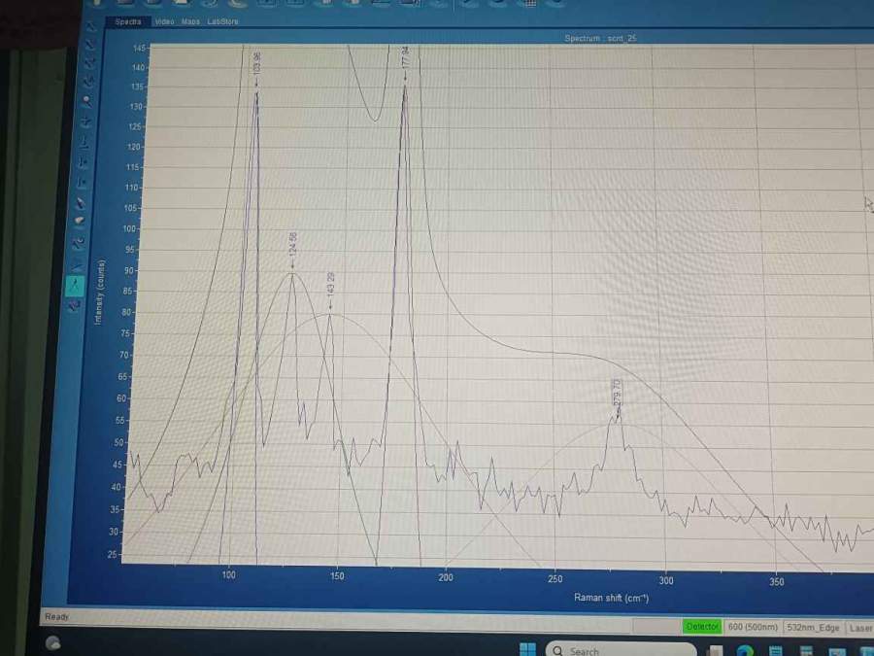This screenshot has height=656, width=874.
Task: Click the 100 tick on the intensity axis
Action: click(129, 228)
